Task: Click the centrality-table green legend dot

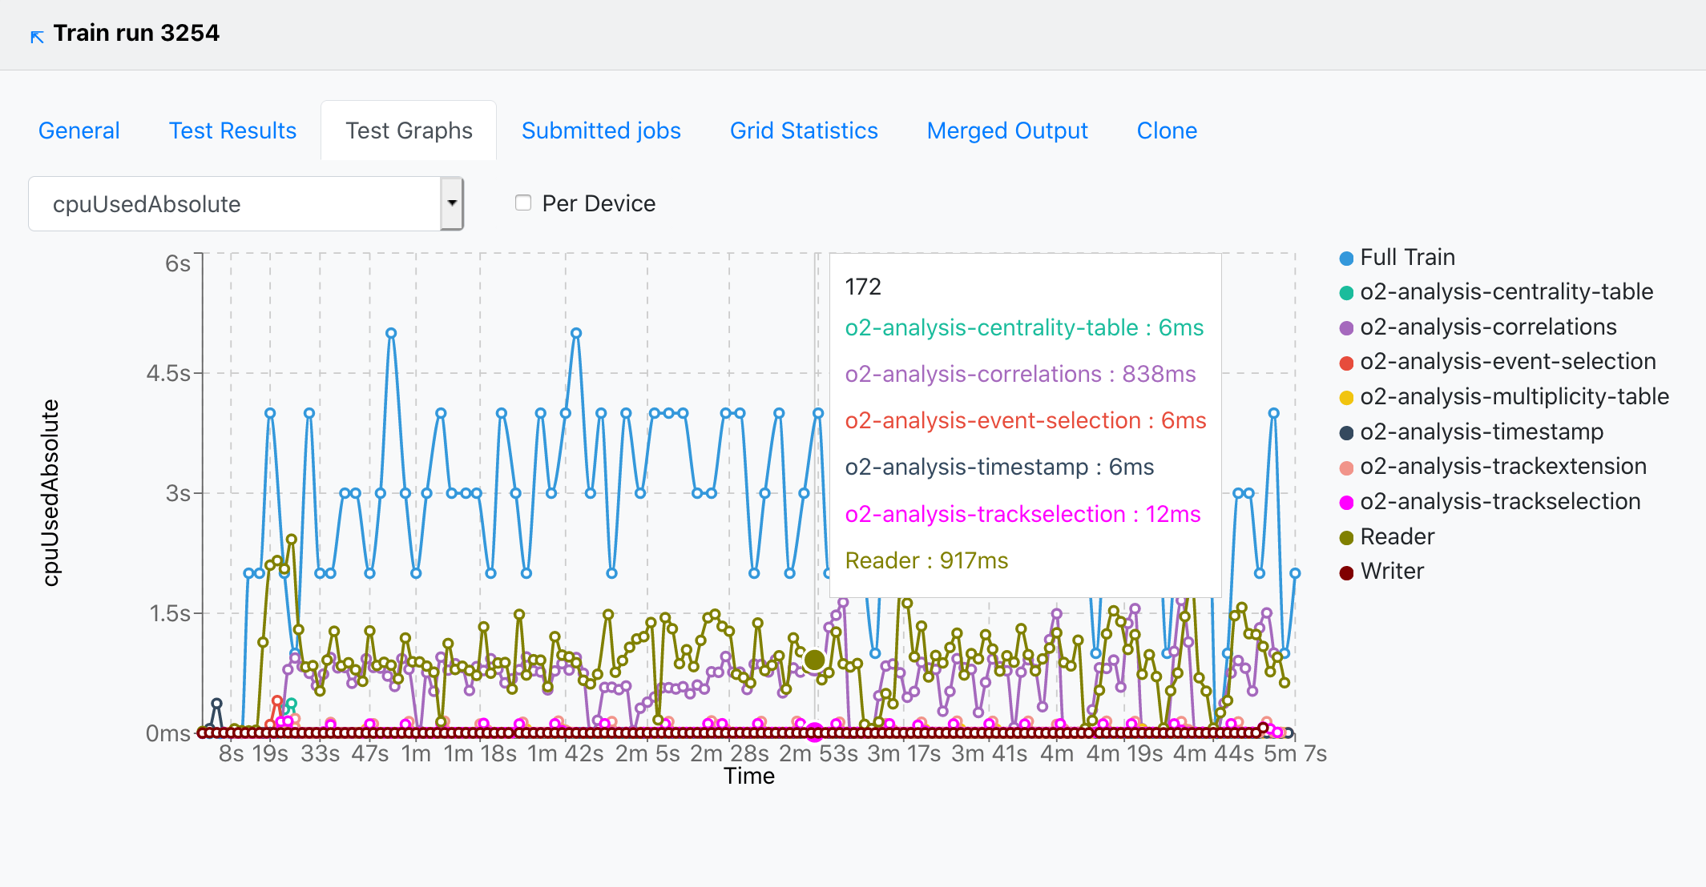Action: (x=1346, y=293)
